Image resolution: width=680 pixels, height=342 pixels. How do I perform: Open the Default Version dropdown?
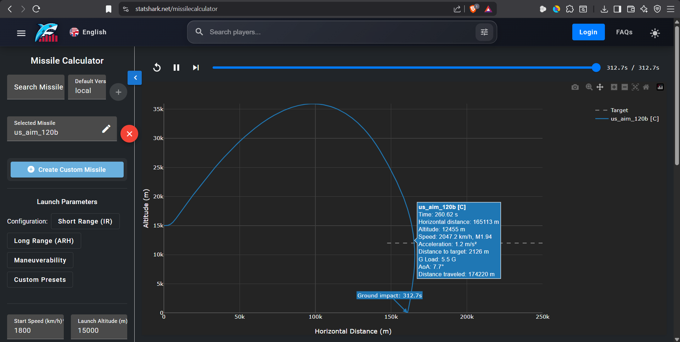pyautogui.click(x=87, y=87)
